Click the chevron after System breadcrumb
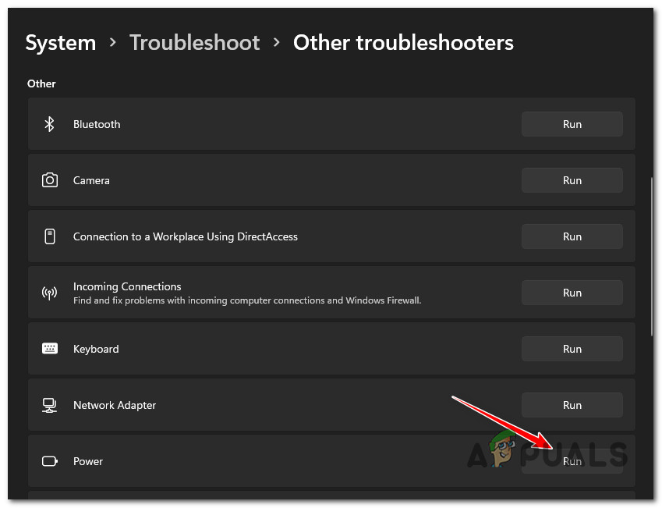 [x=113, y=42]
